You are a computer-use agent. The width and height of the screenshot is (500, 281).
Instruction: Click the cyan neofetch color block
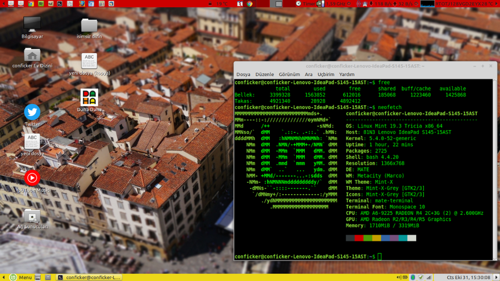[403, 238]
